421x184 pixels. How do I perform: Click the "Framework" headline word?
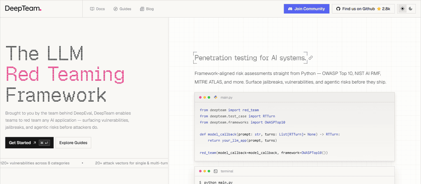(56, 95)
